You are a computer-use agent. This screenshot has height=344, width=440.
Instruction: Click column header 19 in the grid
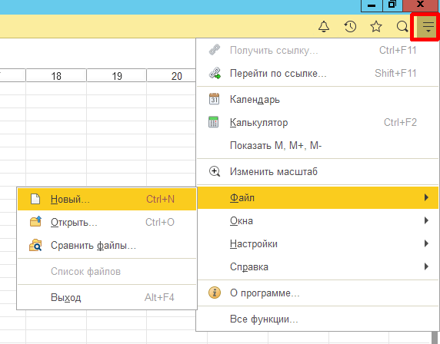[x=117, y=76]
